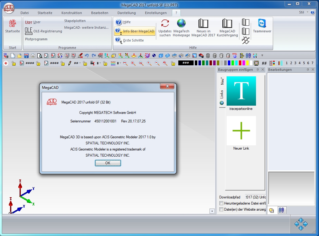Image resolution: width=319 pixels, height=236 pixels.
Task: Click the zoom window magnifier icon
Action: point(133,64)
